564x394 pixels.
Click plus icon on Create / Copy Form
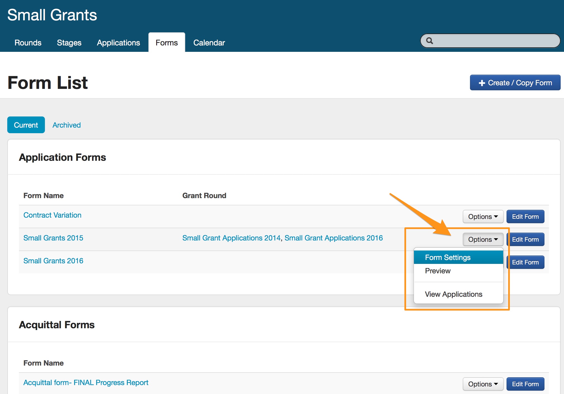tap(482, 83)
